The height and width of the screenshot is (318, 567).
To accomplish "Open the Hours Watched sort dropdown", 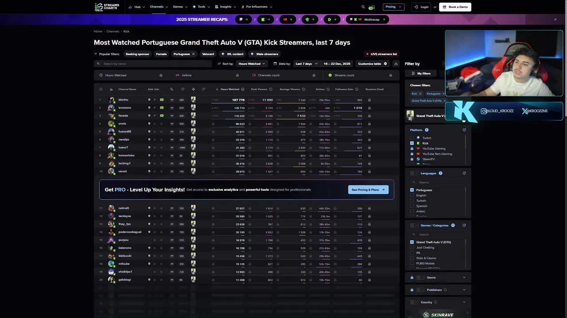I will tap(252, 64).
